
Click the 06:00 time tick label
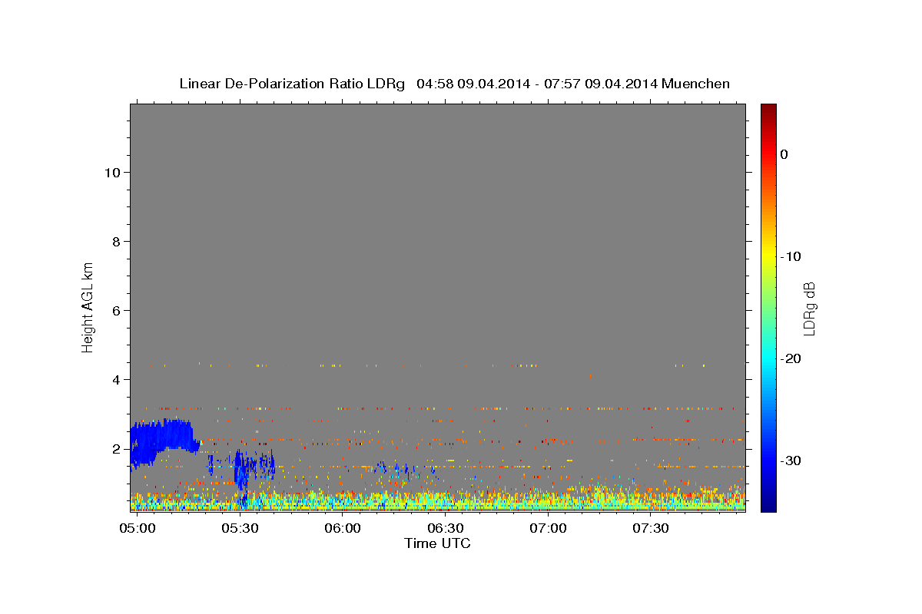tap(343, 529)
